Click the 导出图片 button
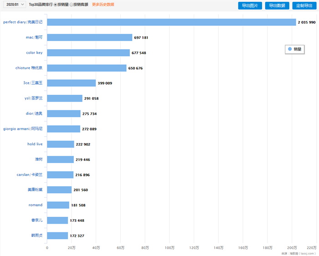Screen dimensions: 319x256 (x=250, y=5)
